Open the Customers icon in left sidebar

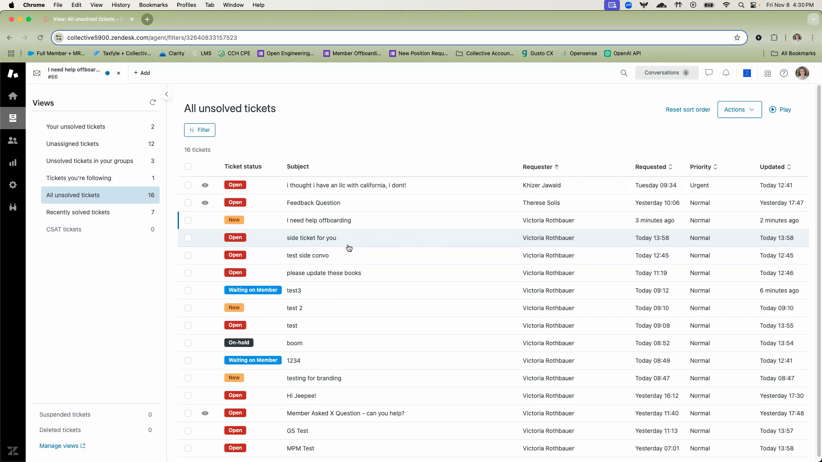pyautogui.click(x=13, y=140)
